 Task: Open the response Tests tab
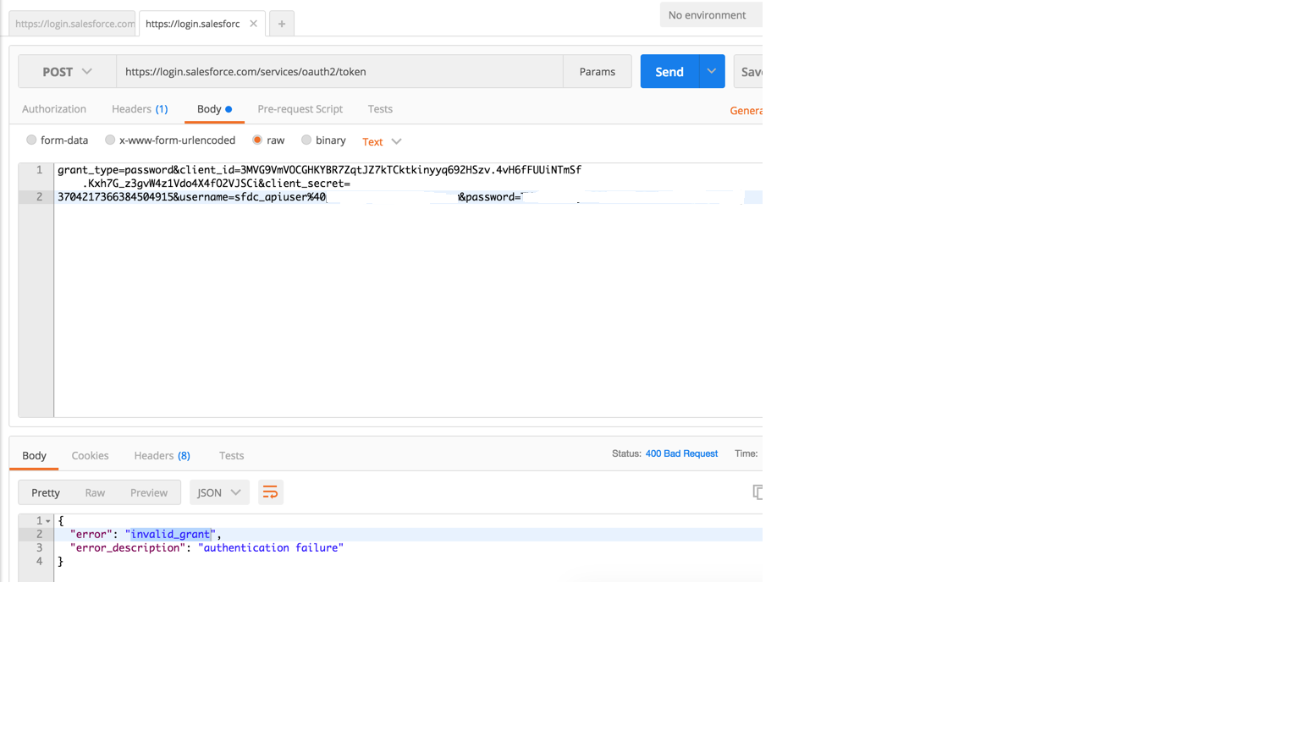231,455
